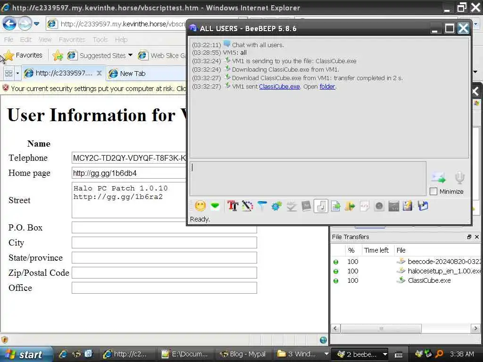
Task: Click the security shield in IE status bar
Action: tap(5, 340)
